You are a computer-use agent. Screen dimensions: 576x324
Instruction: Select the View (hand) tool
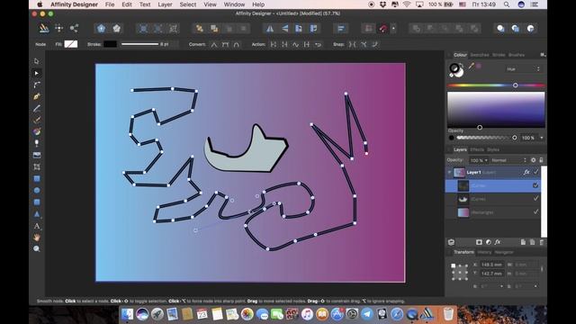[x=36, y=238]
